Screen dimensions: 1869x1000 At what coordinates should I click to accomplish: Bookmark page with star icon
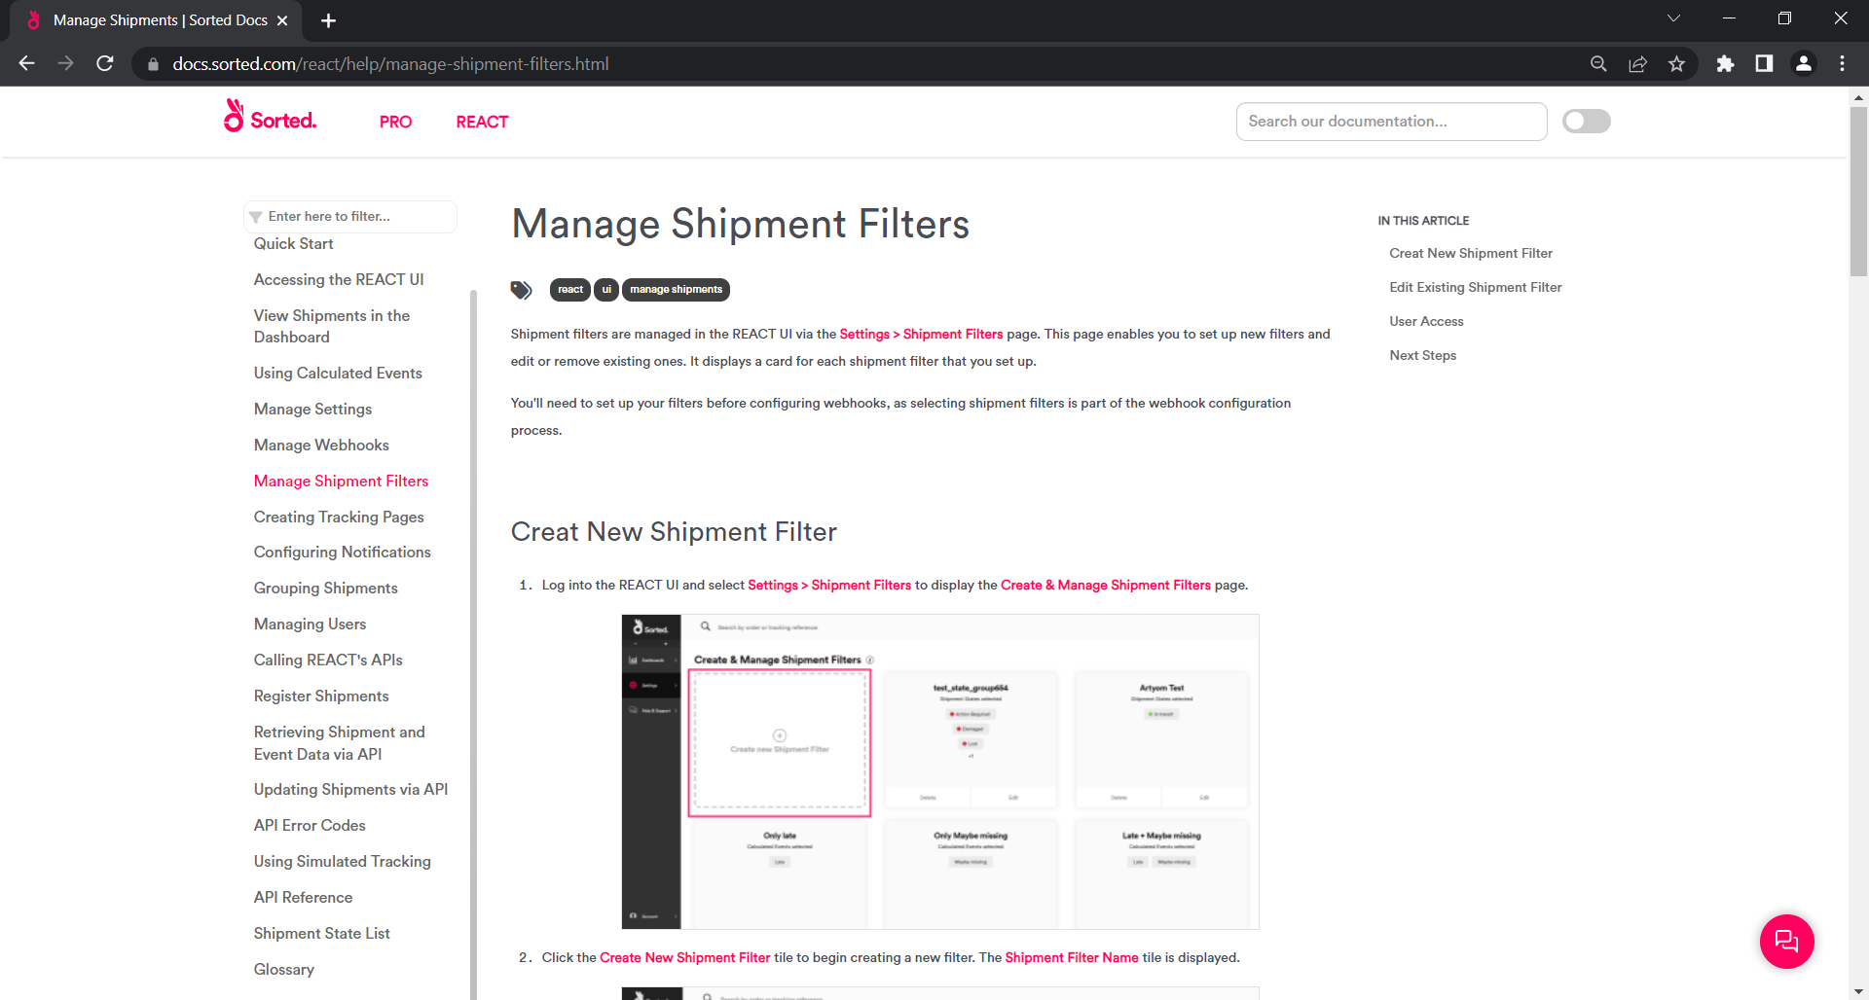1676,63
